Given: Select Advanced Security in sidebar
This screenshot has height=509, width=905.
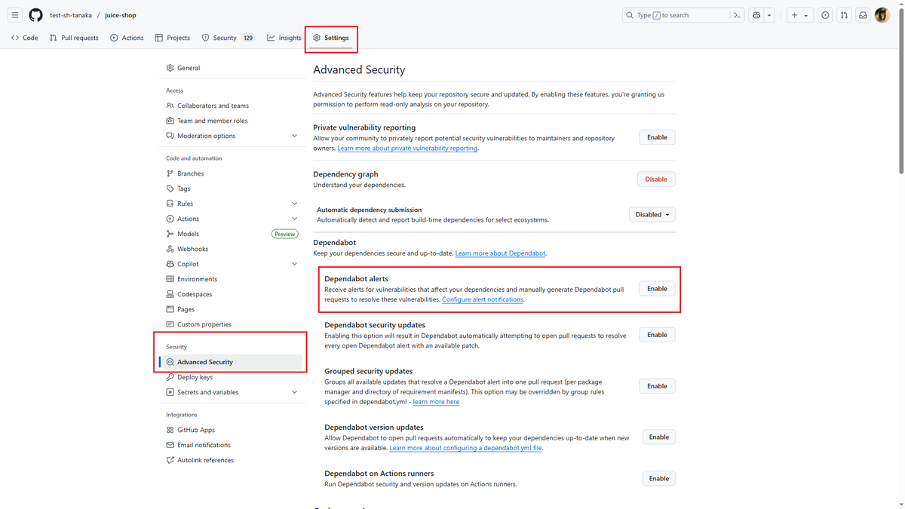Looking at the screenshot, I should [232, 362].
